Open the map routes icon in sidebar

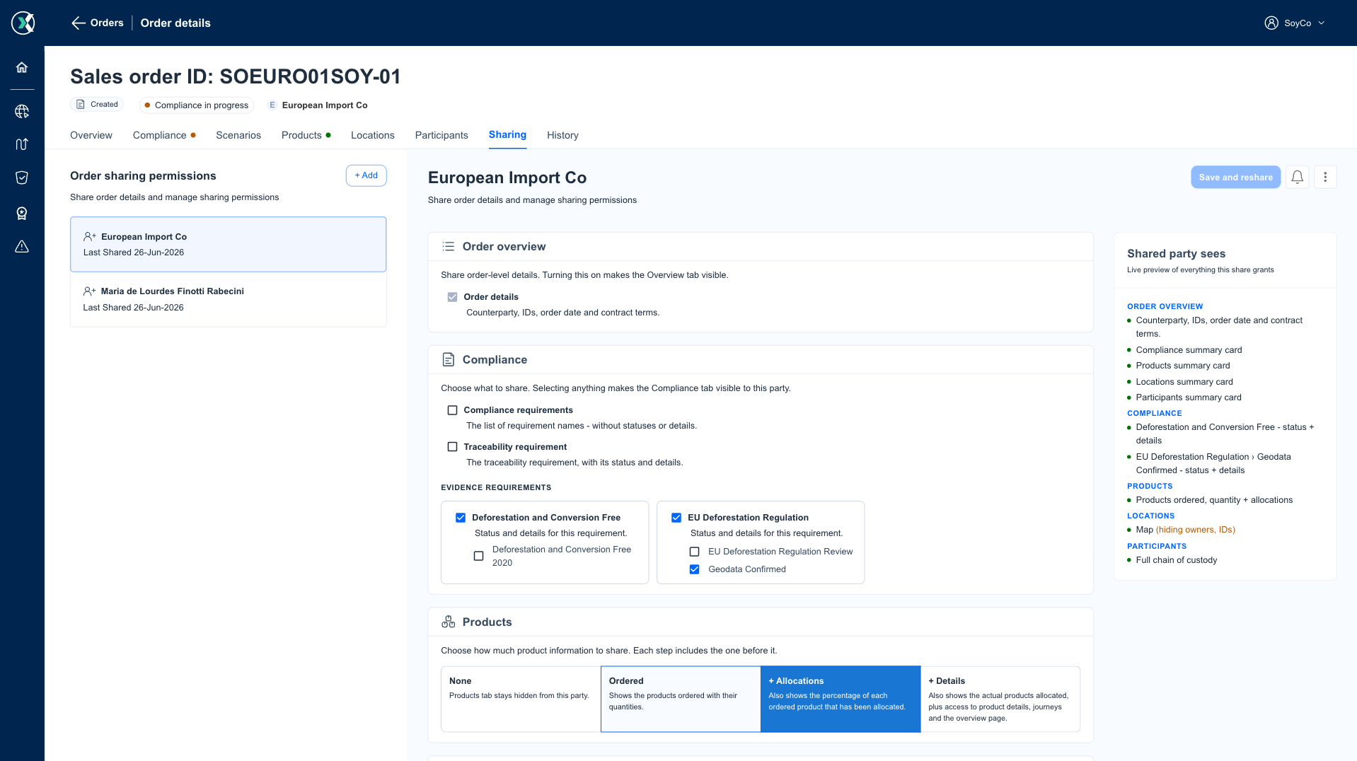click(22, 144)
